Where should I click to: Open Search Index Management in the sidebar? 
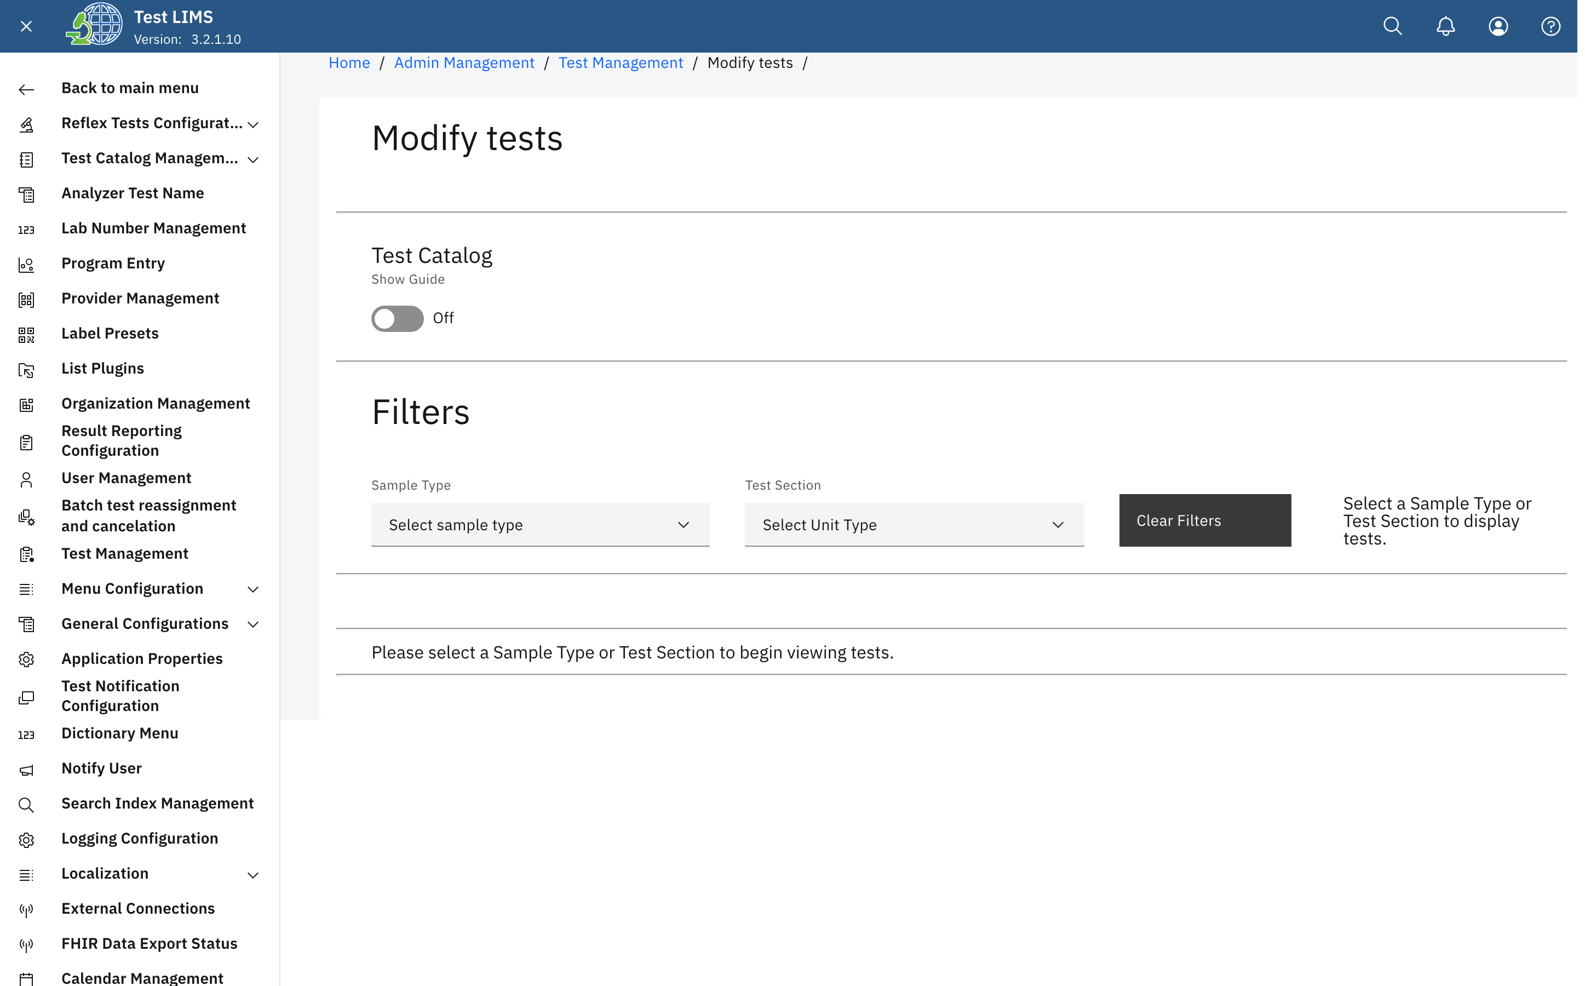[x=157, y=804]
